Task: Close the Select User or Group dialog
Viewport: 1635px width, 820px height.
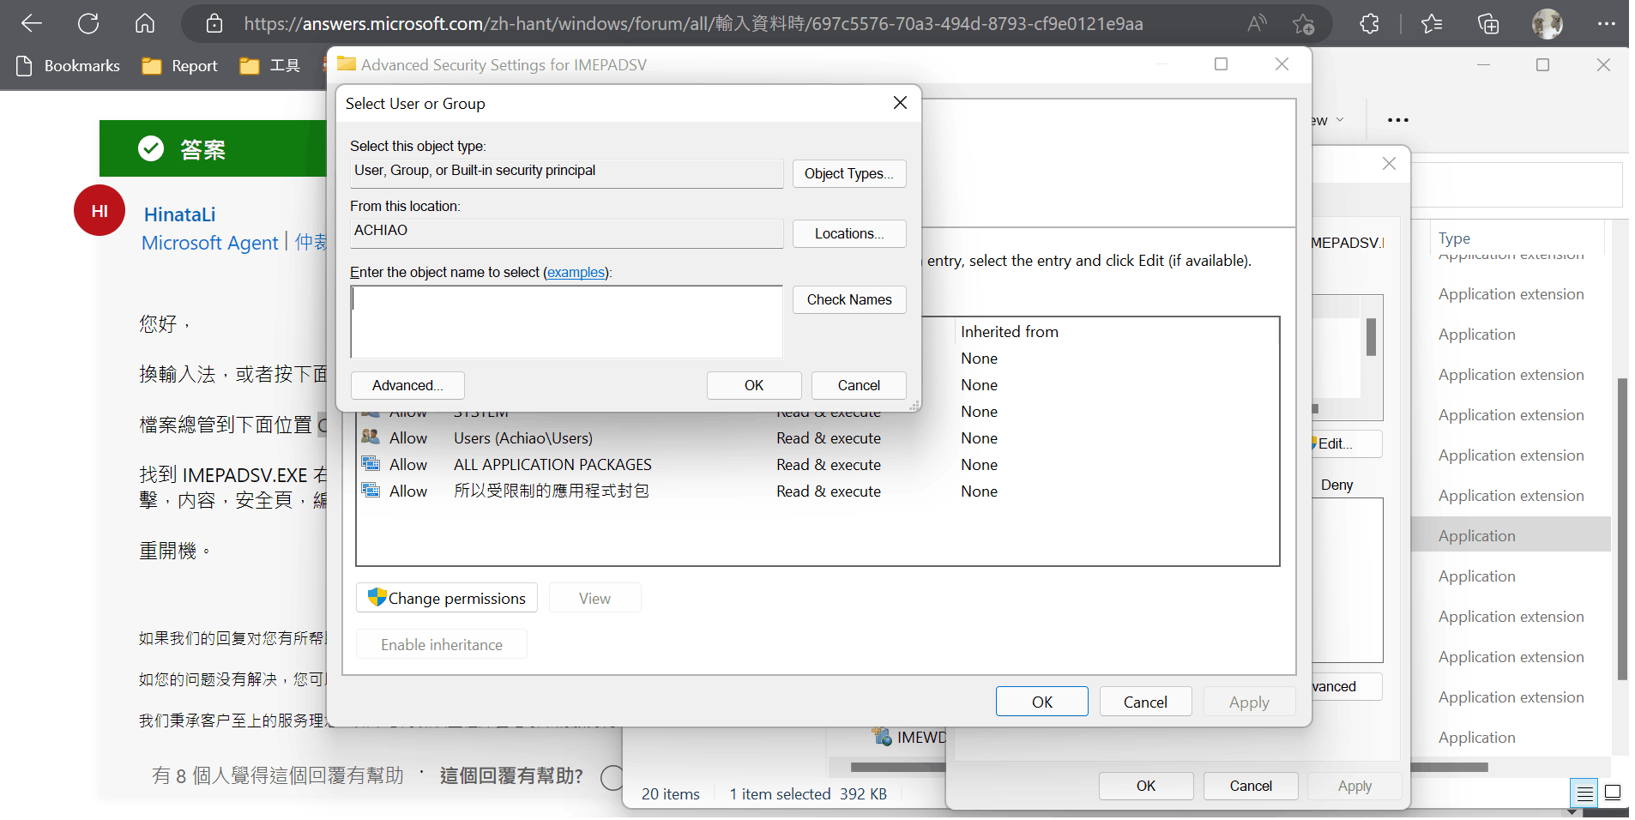Action: tap(900, 103)
